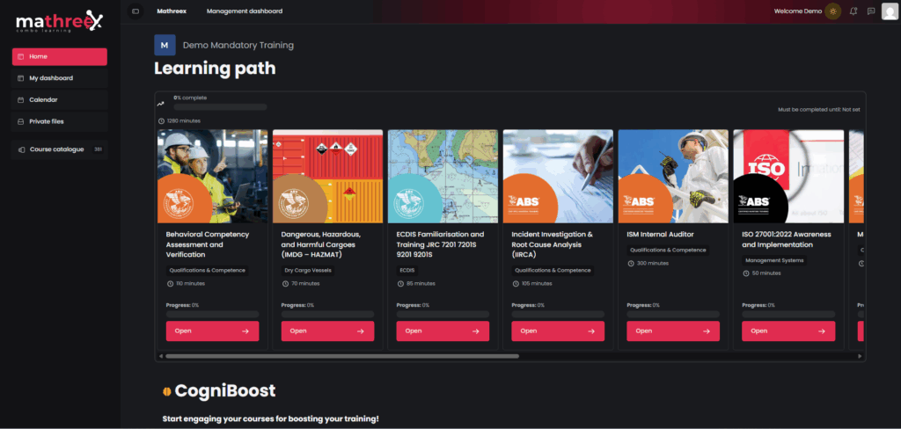Click scrollbar right arrow in learning path
Screen dimensions: 901x429
click(860, 356)
